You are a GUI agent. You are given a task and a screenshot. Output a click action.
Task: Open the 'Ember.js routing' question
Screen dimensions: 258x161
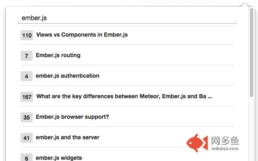(58, 55)
